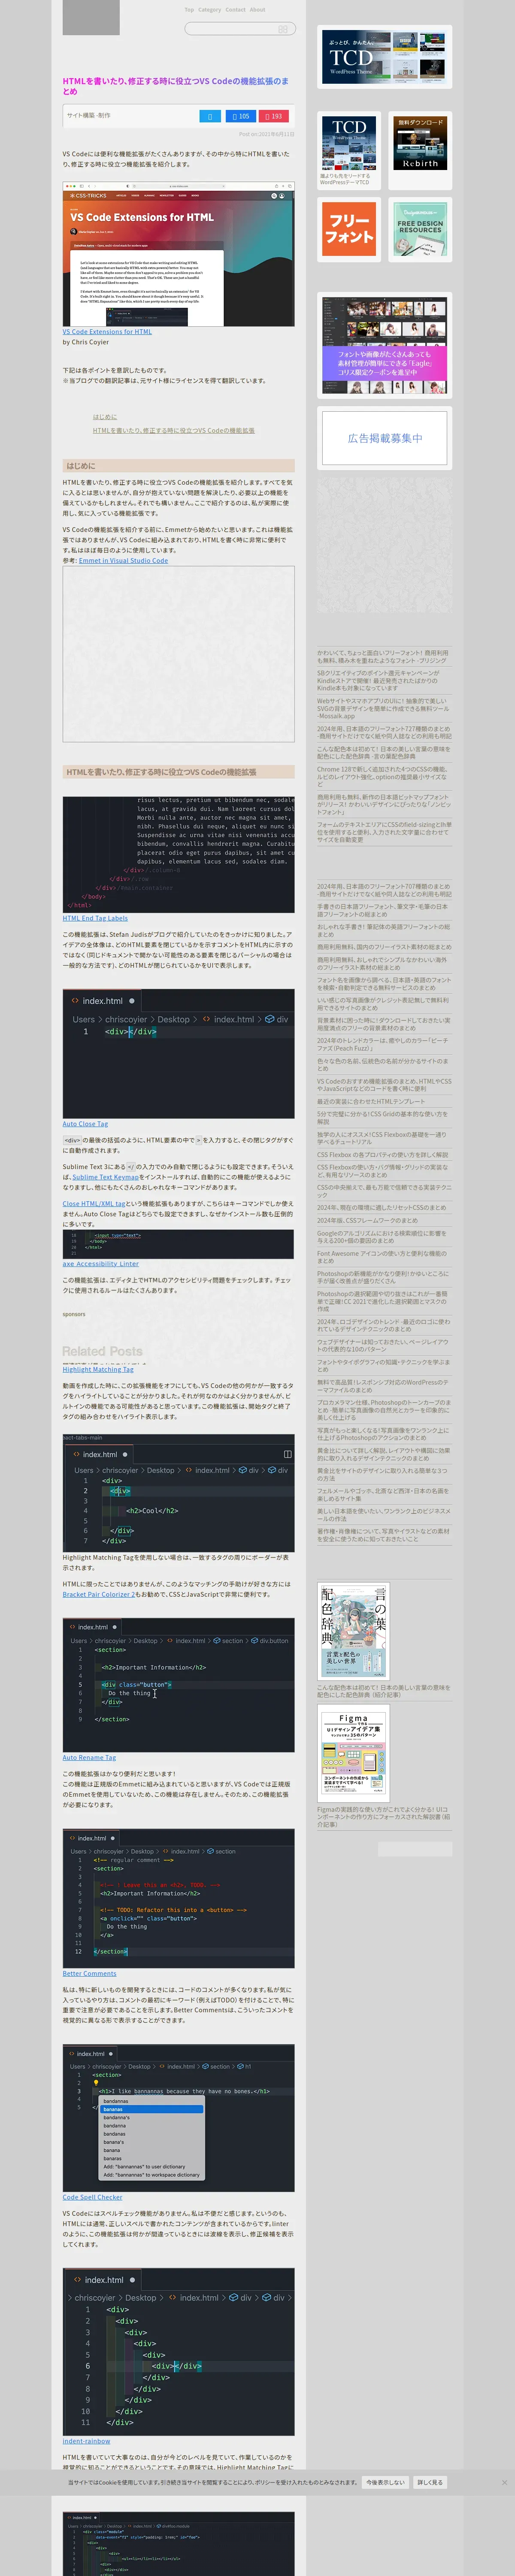Open the field-sizing textarea article link
The height and width of the screenshot is (2576, 515).
coord(384,833)
